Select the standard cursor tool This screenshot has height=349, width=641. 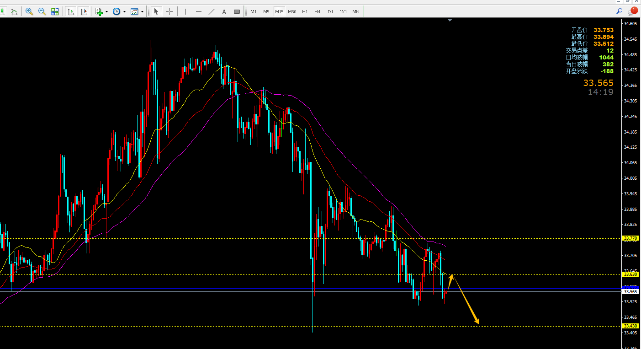(x=156, y=11)
